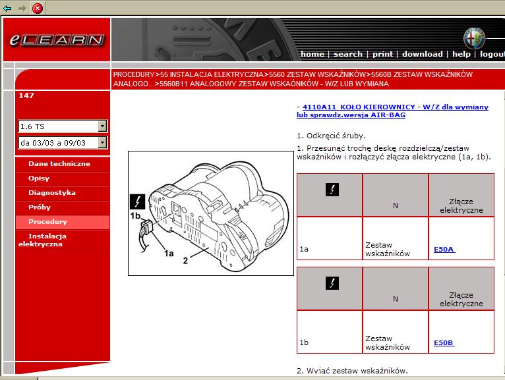
Task: Click the 147 model label
Action: pos(26,95)
